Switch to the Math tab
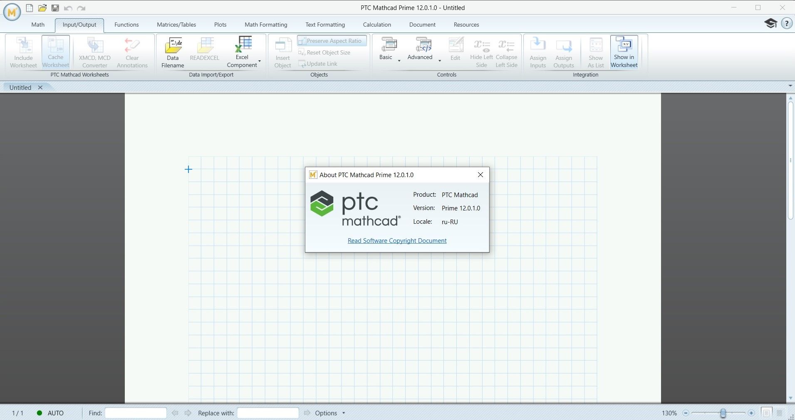This screenshot has height=420, width=795. pyautogui.click(x=38, y=25)
